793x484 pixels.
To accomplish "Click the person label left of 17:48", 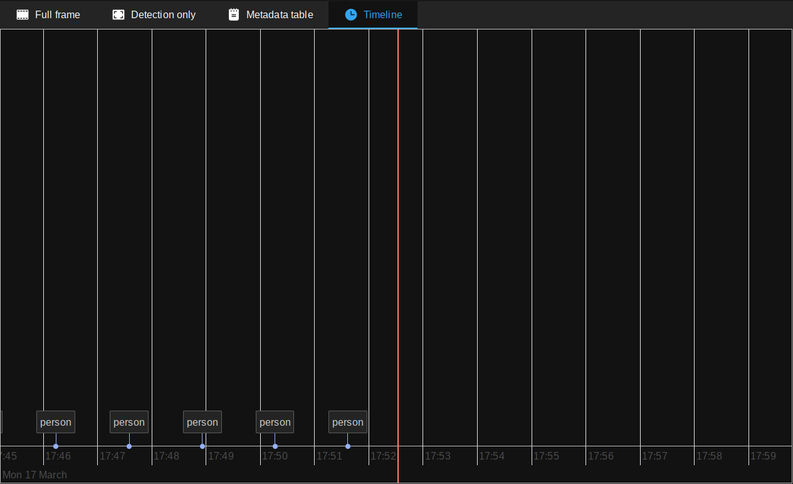I will [x=202, y=422].
